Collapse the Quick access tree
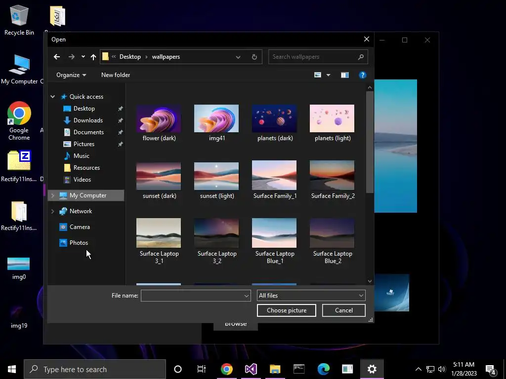The width and height of the screenshot is (506, 379). pyautogui.click(x=52, y=96)
